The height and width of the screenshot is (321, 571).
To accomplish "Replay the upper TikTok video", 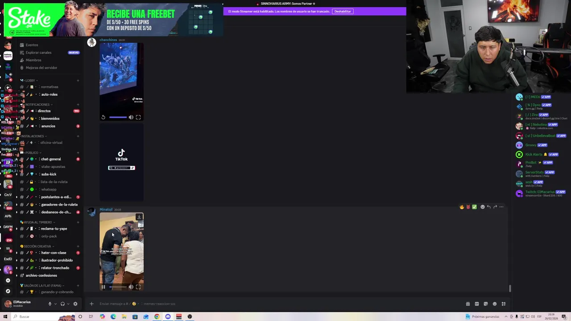I will click(x=103, y=117).
